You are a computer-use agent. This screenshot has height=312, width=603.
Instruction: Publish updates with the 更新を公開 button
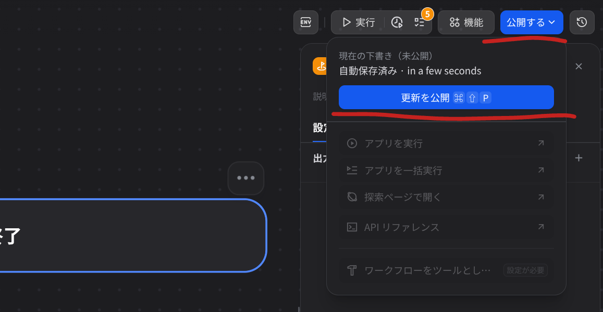point(446,97)
